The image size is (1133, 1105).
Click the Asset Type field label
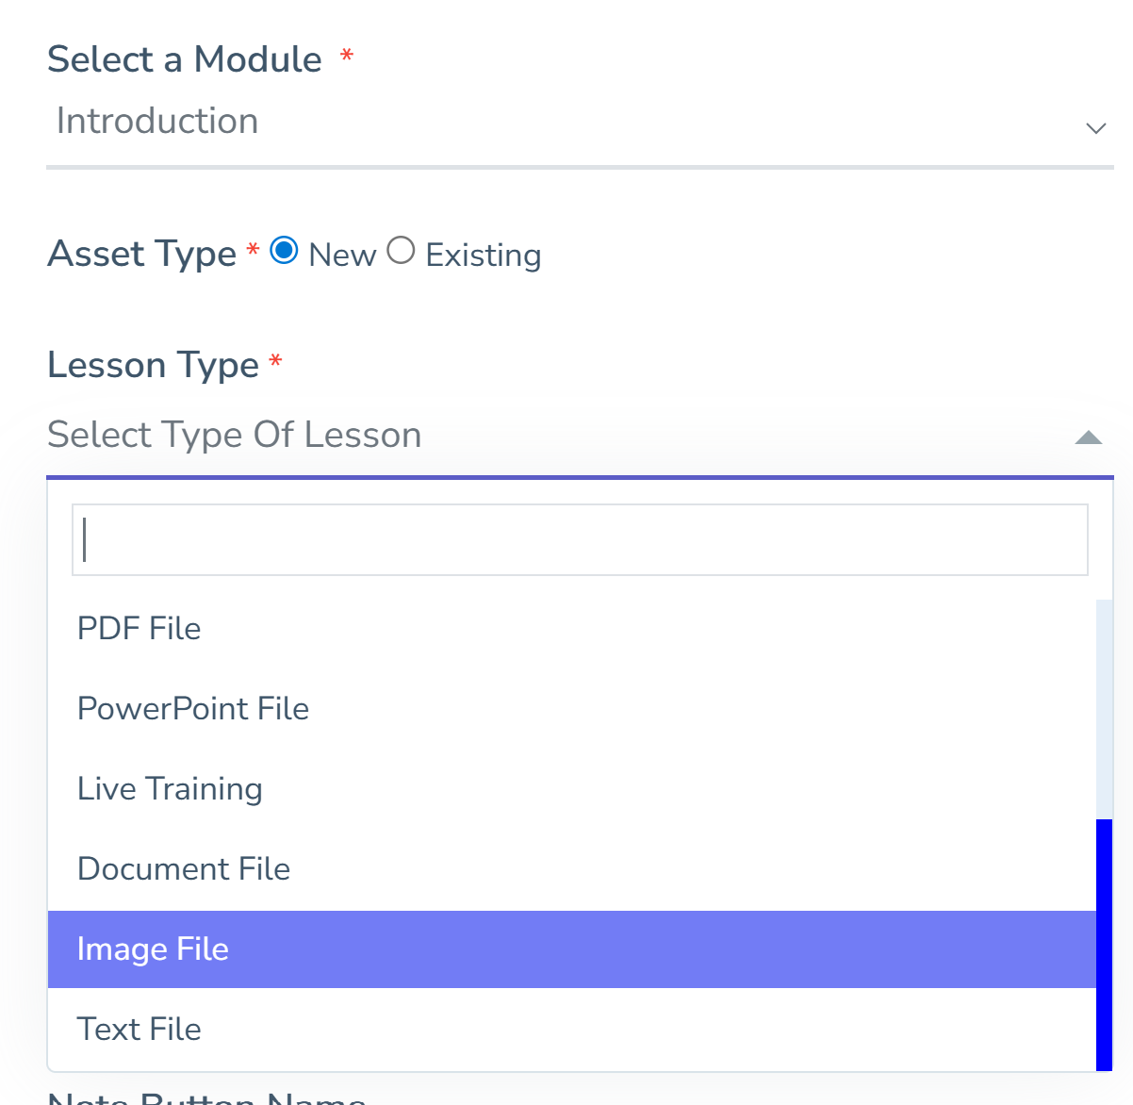pos(141,254)
